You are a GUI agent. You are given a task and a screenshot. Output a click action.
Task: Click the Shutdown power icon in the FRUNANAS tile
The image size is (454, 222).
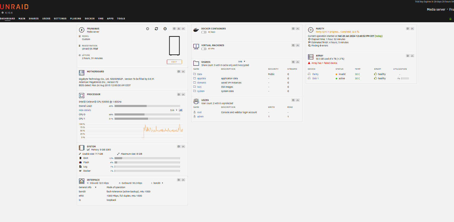point(165,29)
